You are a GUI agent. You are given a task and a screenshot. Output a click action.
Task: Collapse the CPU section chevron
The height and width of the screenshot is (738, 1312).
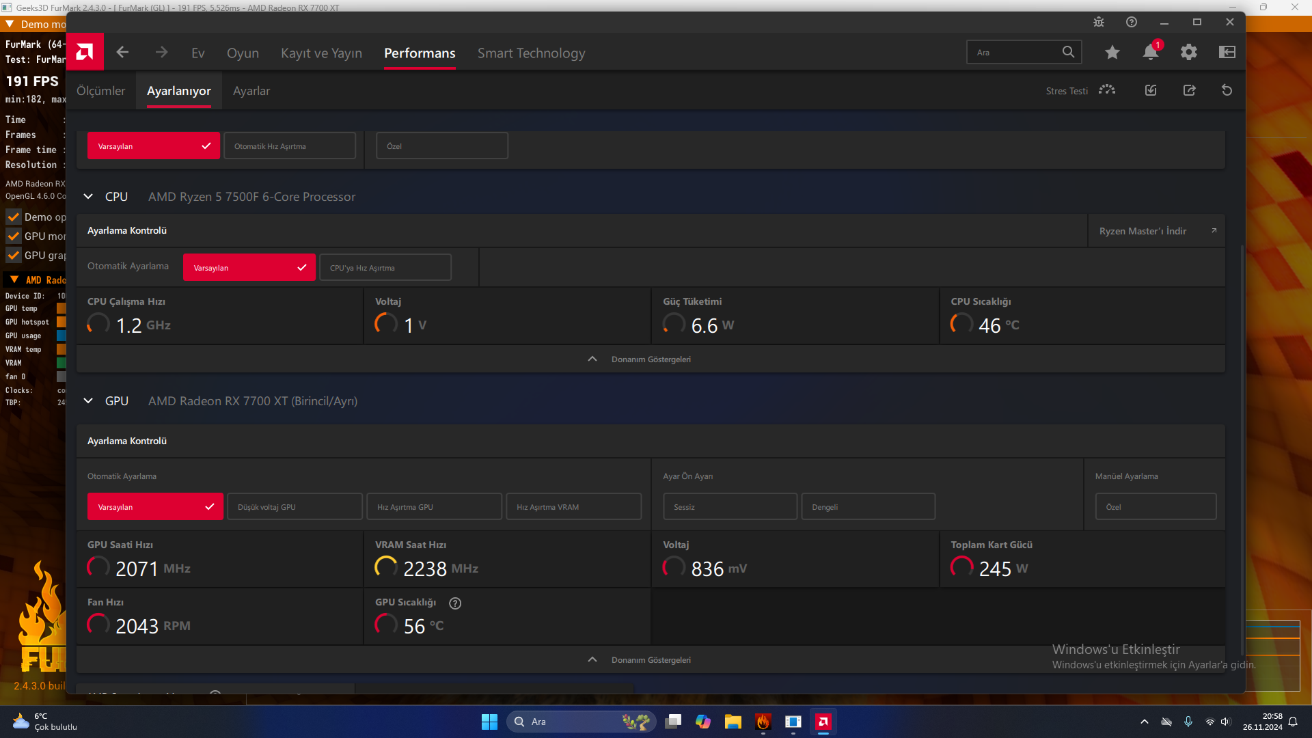pos(88,197)
